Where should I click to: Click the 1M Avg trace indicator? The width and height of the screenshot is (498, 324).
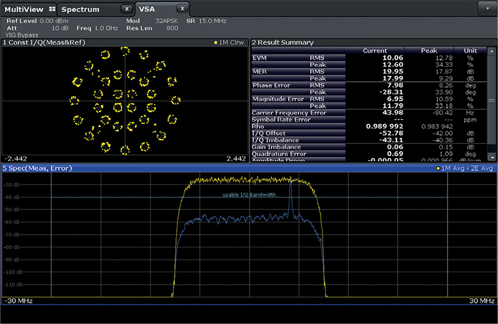coord(452,168)
